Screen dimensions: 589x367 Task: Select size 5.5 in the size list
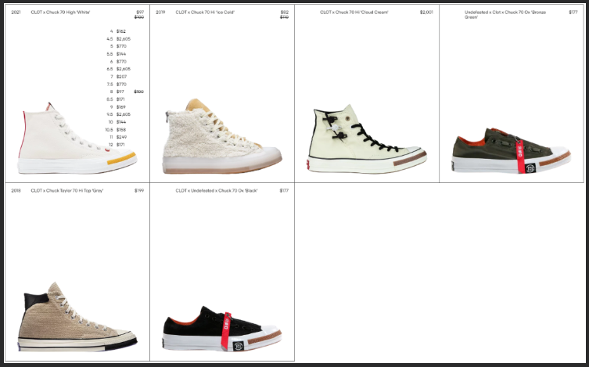[117, 54]
